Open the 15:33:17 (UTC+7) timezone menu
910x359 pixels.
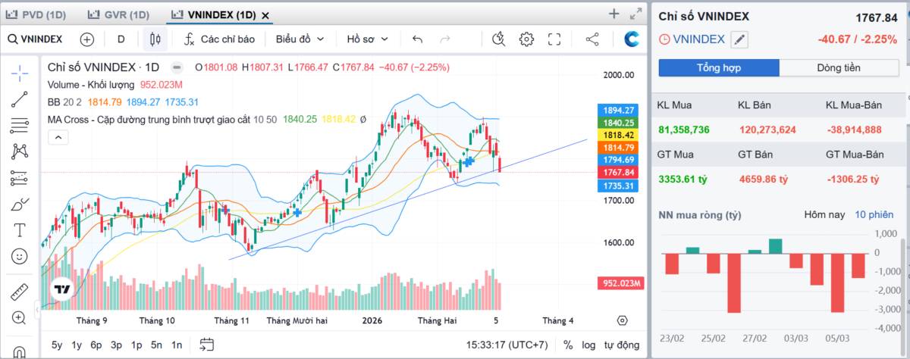[507, 345]
